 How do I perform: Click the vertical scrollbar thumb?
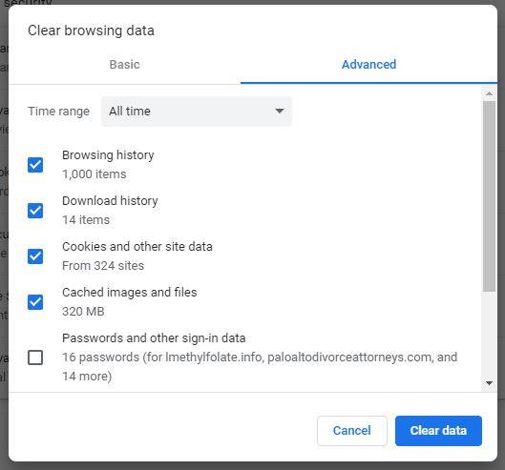click(489, 196)
